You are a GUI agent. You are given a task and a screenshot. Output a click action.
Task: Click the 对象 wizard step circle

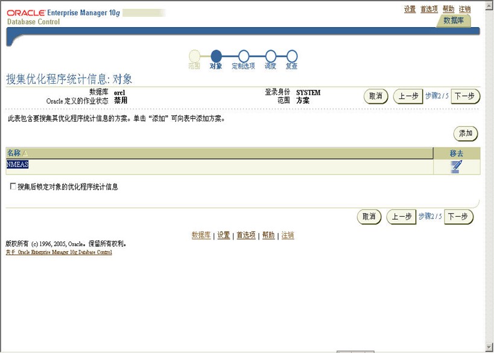(x=216, y=56)
